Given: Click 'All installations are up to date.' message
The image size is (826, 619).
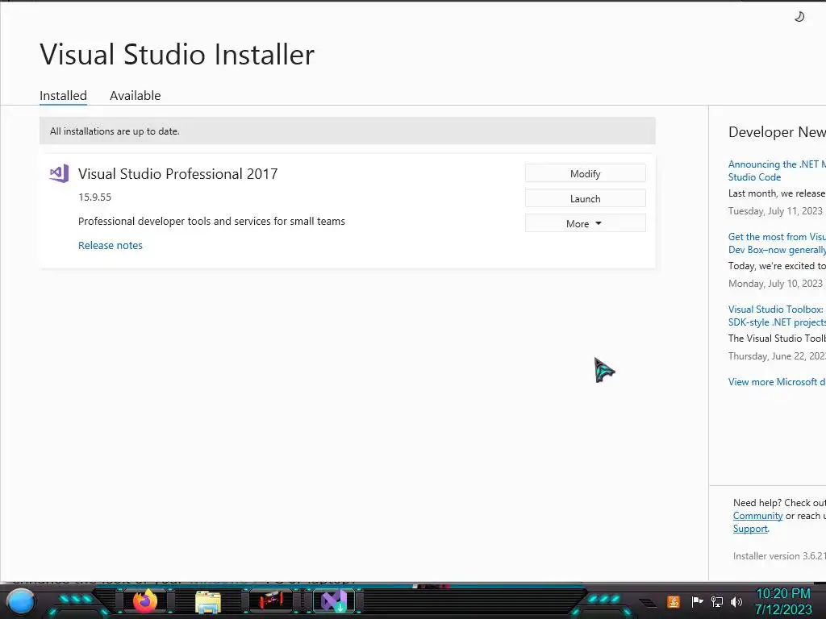Looking at the screenshot, I should coord(115,131).
